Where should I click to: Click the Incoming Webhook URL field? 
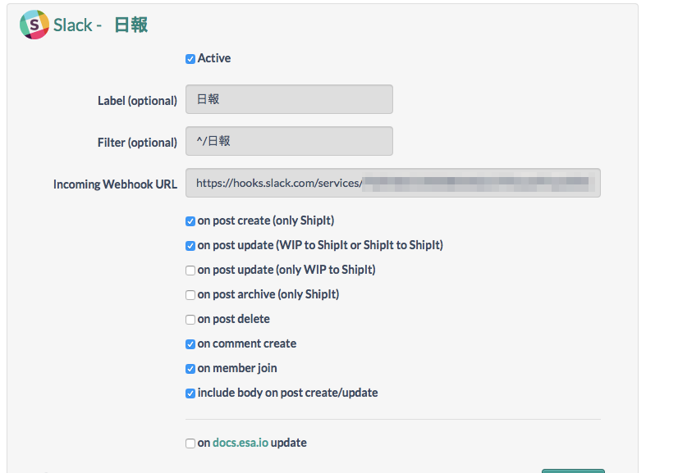[x=393, y=183]
